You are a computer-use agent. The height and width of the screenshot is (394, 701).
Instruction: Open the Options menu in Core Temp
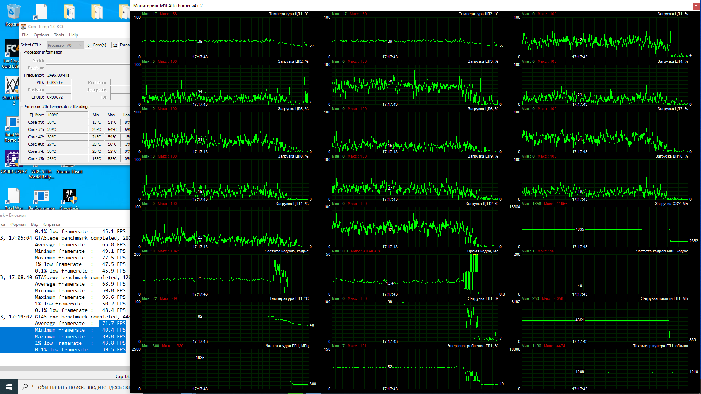[x=41, y=35]
